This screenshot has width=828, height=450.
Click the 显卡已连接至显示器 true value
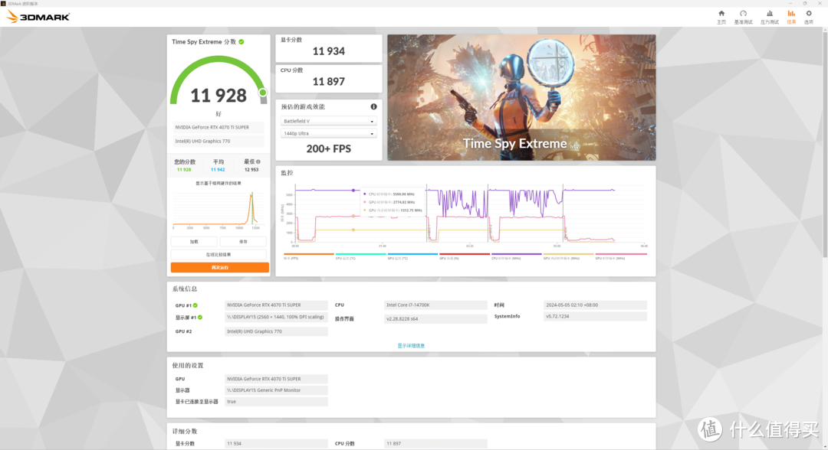pyautogui.click(x=276, y=402)
